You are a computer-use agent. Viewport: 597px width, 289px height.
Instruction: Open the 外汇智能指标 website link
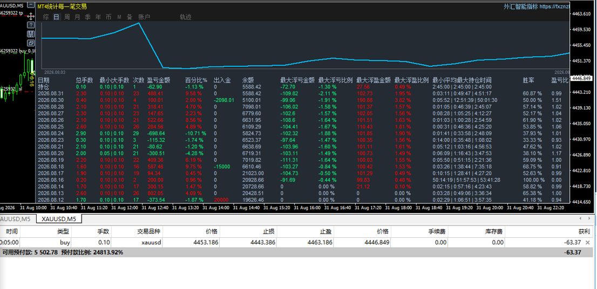tap(536, 6)
